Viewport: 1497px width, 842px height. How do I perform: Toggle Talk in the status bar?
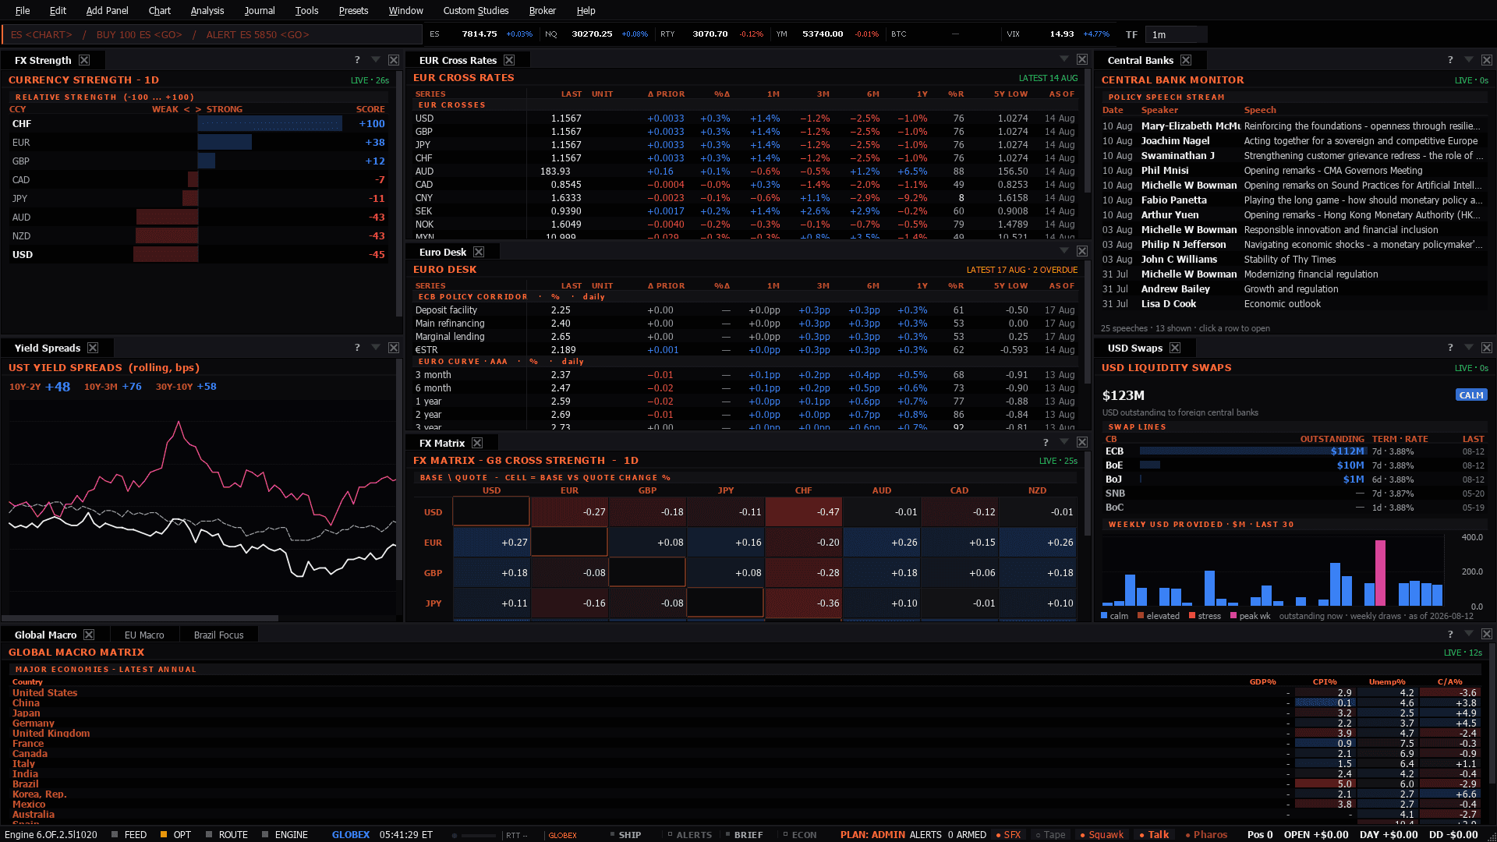coord(1154,834)
